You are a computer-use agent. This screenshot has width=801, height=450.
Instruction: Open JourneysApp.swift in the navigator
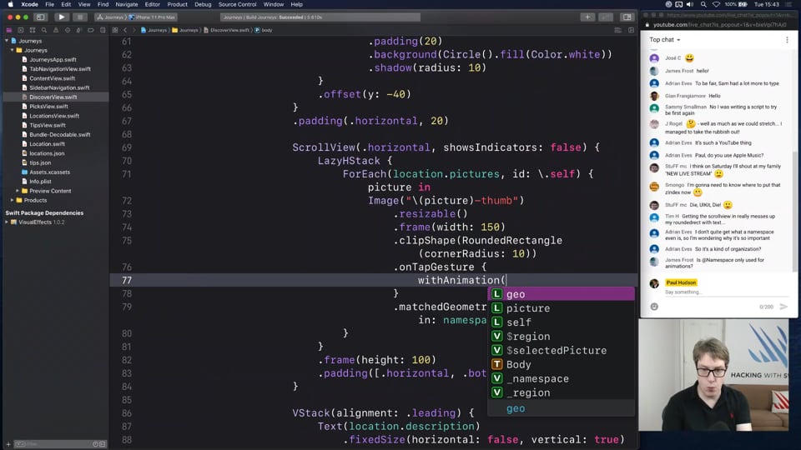[x=53, y=60]
